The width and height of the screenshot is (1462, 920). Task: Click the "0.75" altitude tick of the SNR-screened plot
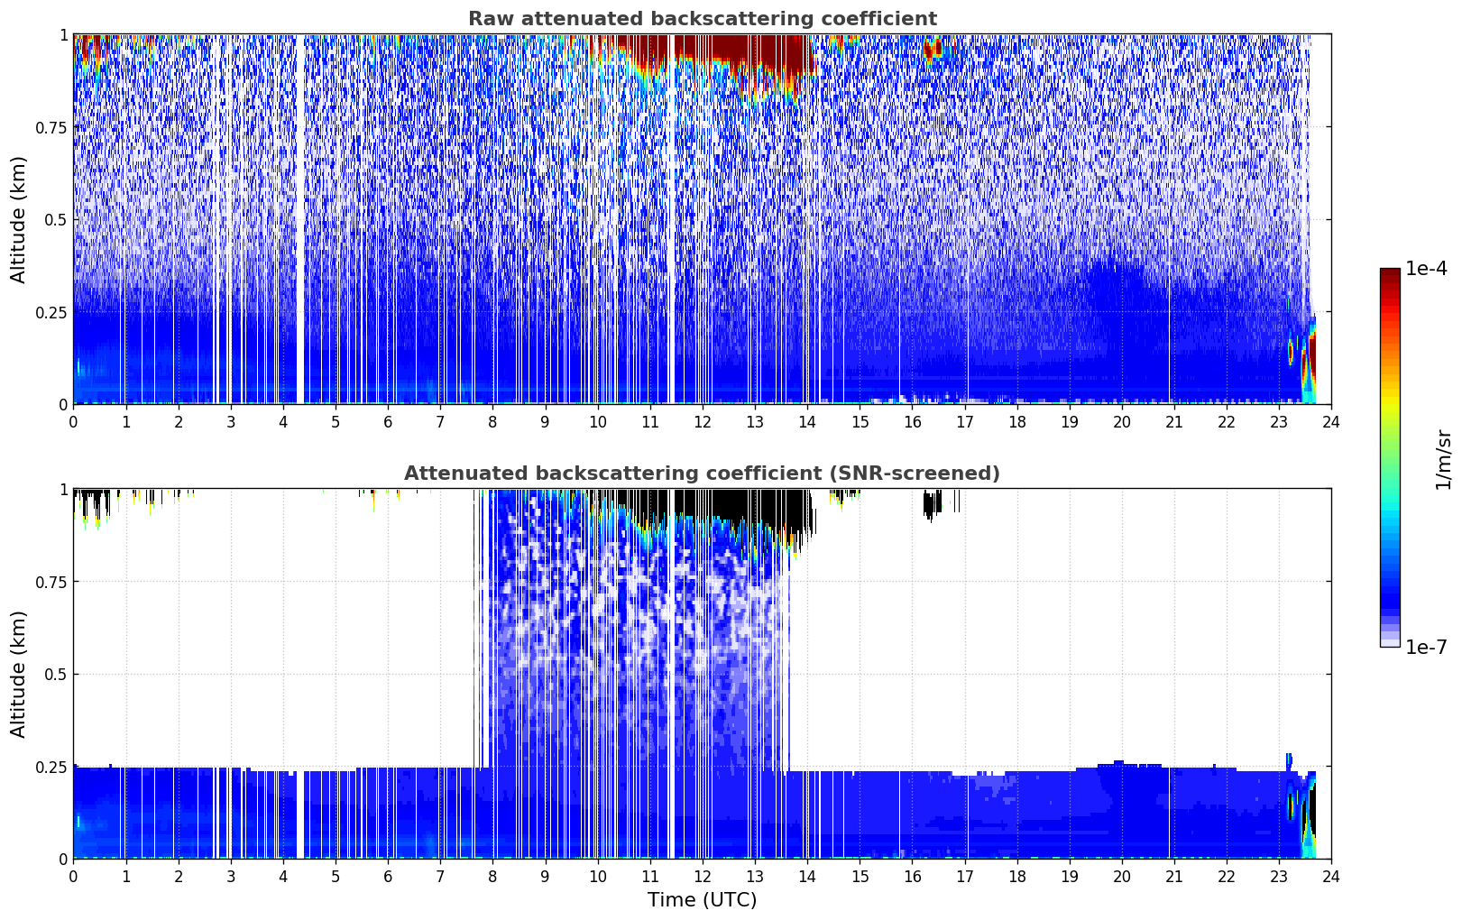(51, 582)
